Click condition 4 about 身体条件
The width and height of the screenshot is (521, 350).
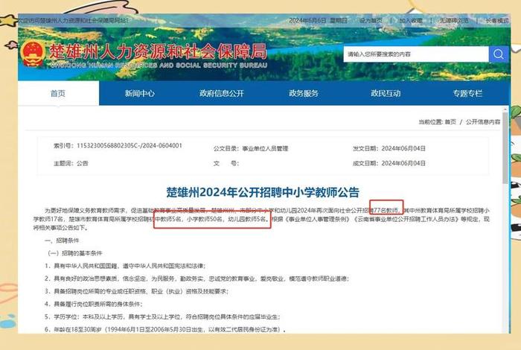[x=93, y=304]
